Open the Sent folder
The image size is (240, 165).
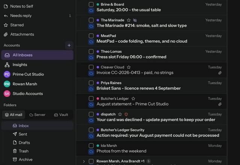[x=37, y=134]
